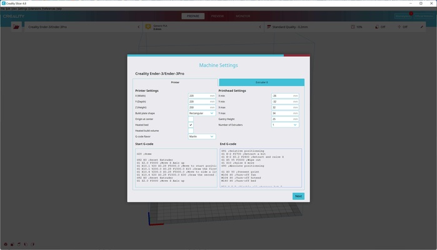The width and height of the screenshot is (437, 250).
Task: Click the Creality Slicer app logo icon
Action: point(3,3)
